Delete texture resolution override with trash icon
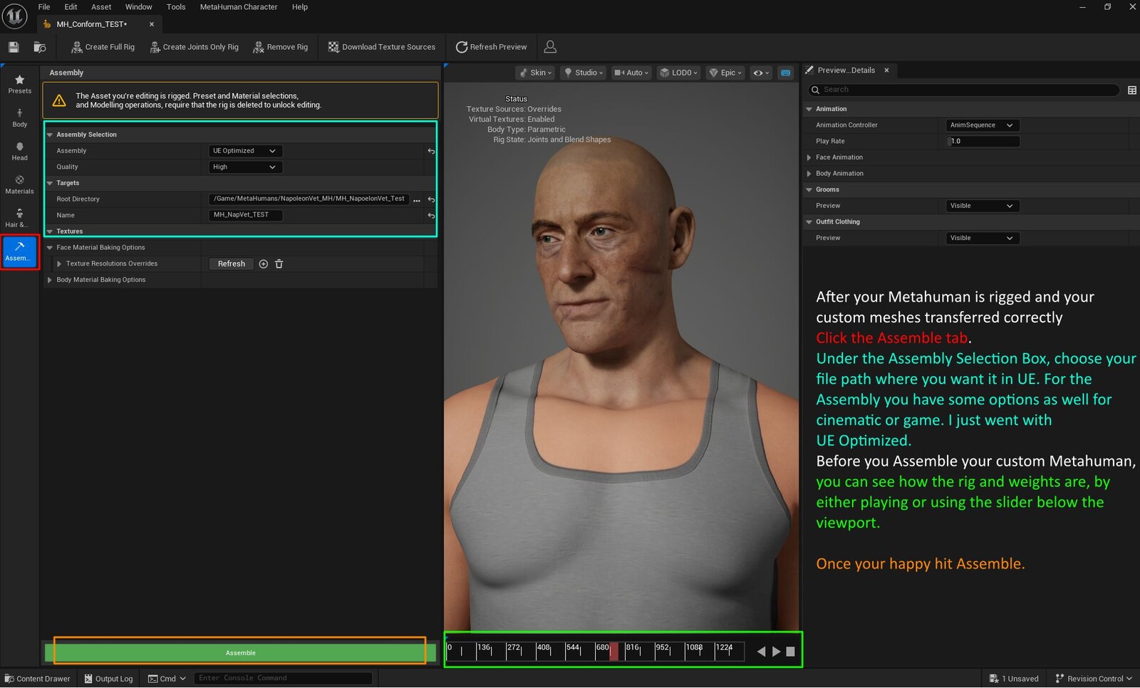 [x=279, y=264]
